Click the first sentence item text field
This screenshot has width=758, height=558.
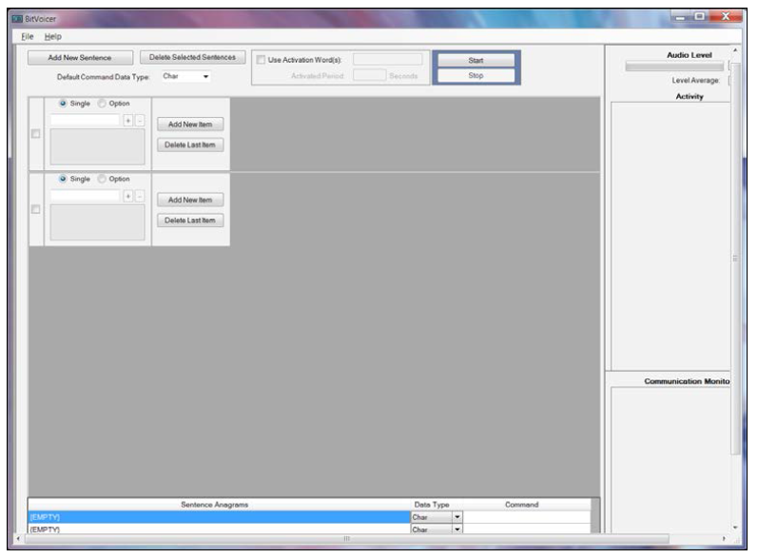85,120
